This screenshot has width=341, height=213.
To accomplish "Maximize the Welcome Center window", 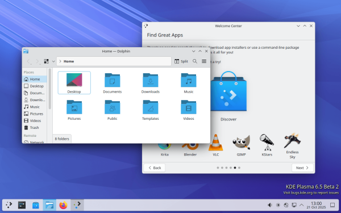I will [305, 26].
